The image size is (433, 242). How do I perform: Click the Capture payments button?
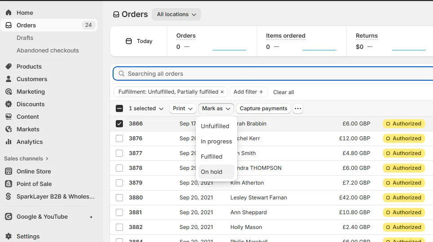click(x=263, y=108)
